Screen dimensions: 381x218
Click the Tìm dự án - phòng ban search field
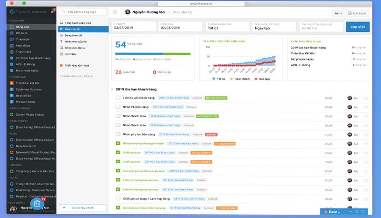[31, 11]
